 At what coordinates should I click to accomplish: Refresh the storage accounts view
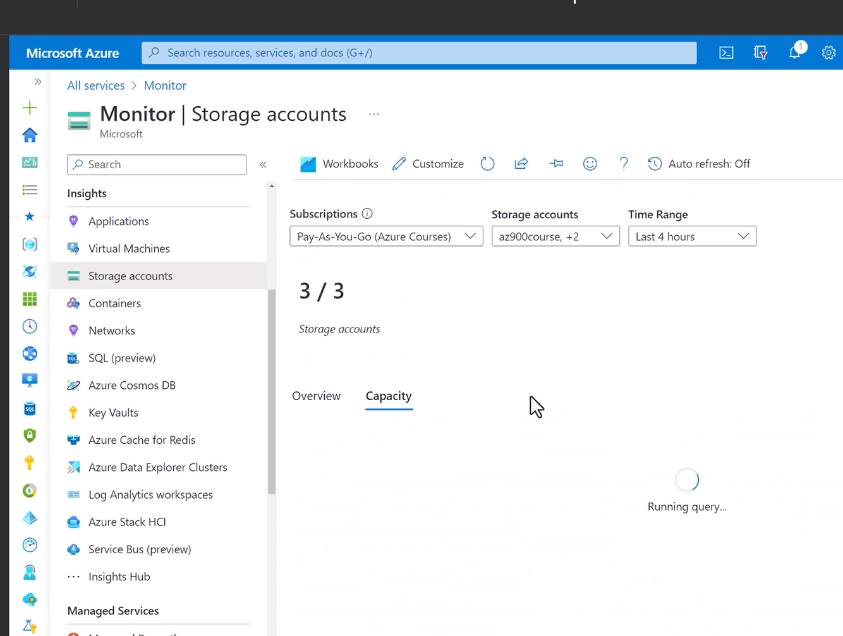[487, 164]
